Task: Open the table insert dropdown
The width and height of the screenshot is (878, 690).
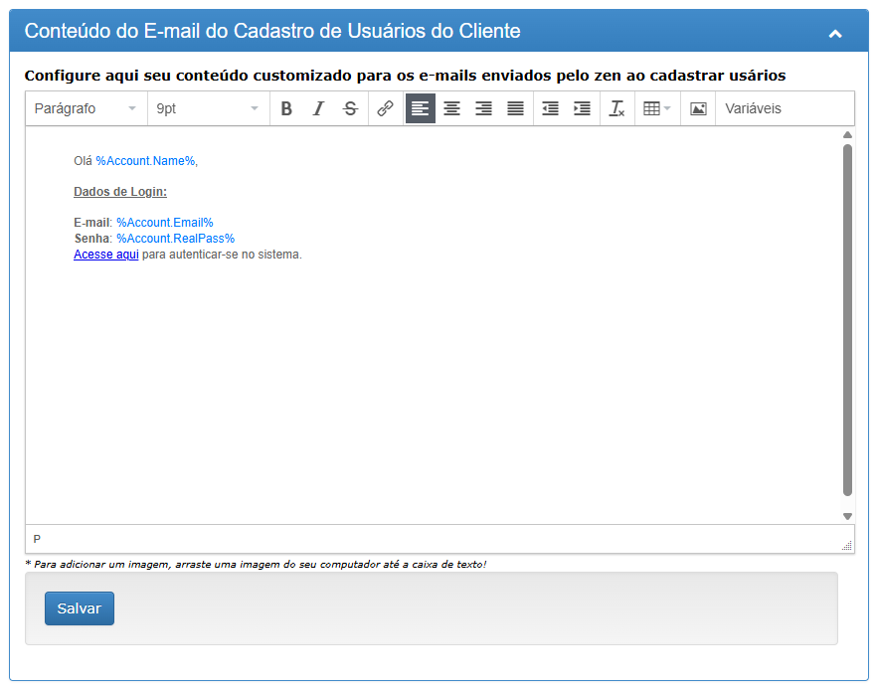Action: pyautogui.click(x=656, y=108)
